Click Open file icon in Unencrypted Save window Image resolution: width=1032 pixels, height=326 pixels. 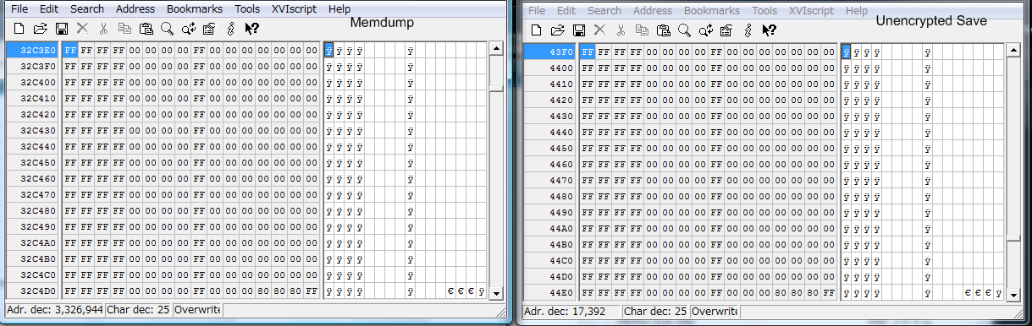click(x=558, y=30)
